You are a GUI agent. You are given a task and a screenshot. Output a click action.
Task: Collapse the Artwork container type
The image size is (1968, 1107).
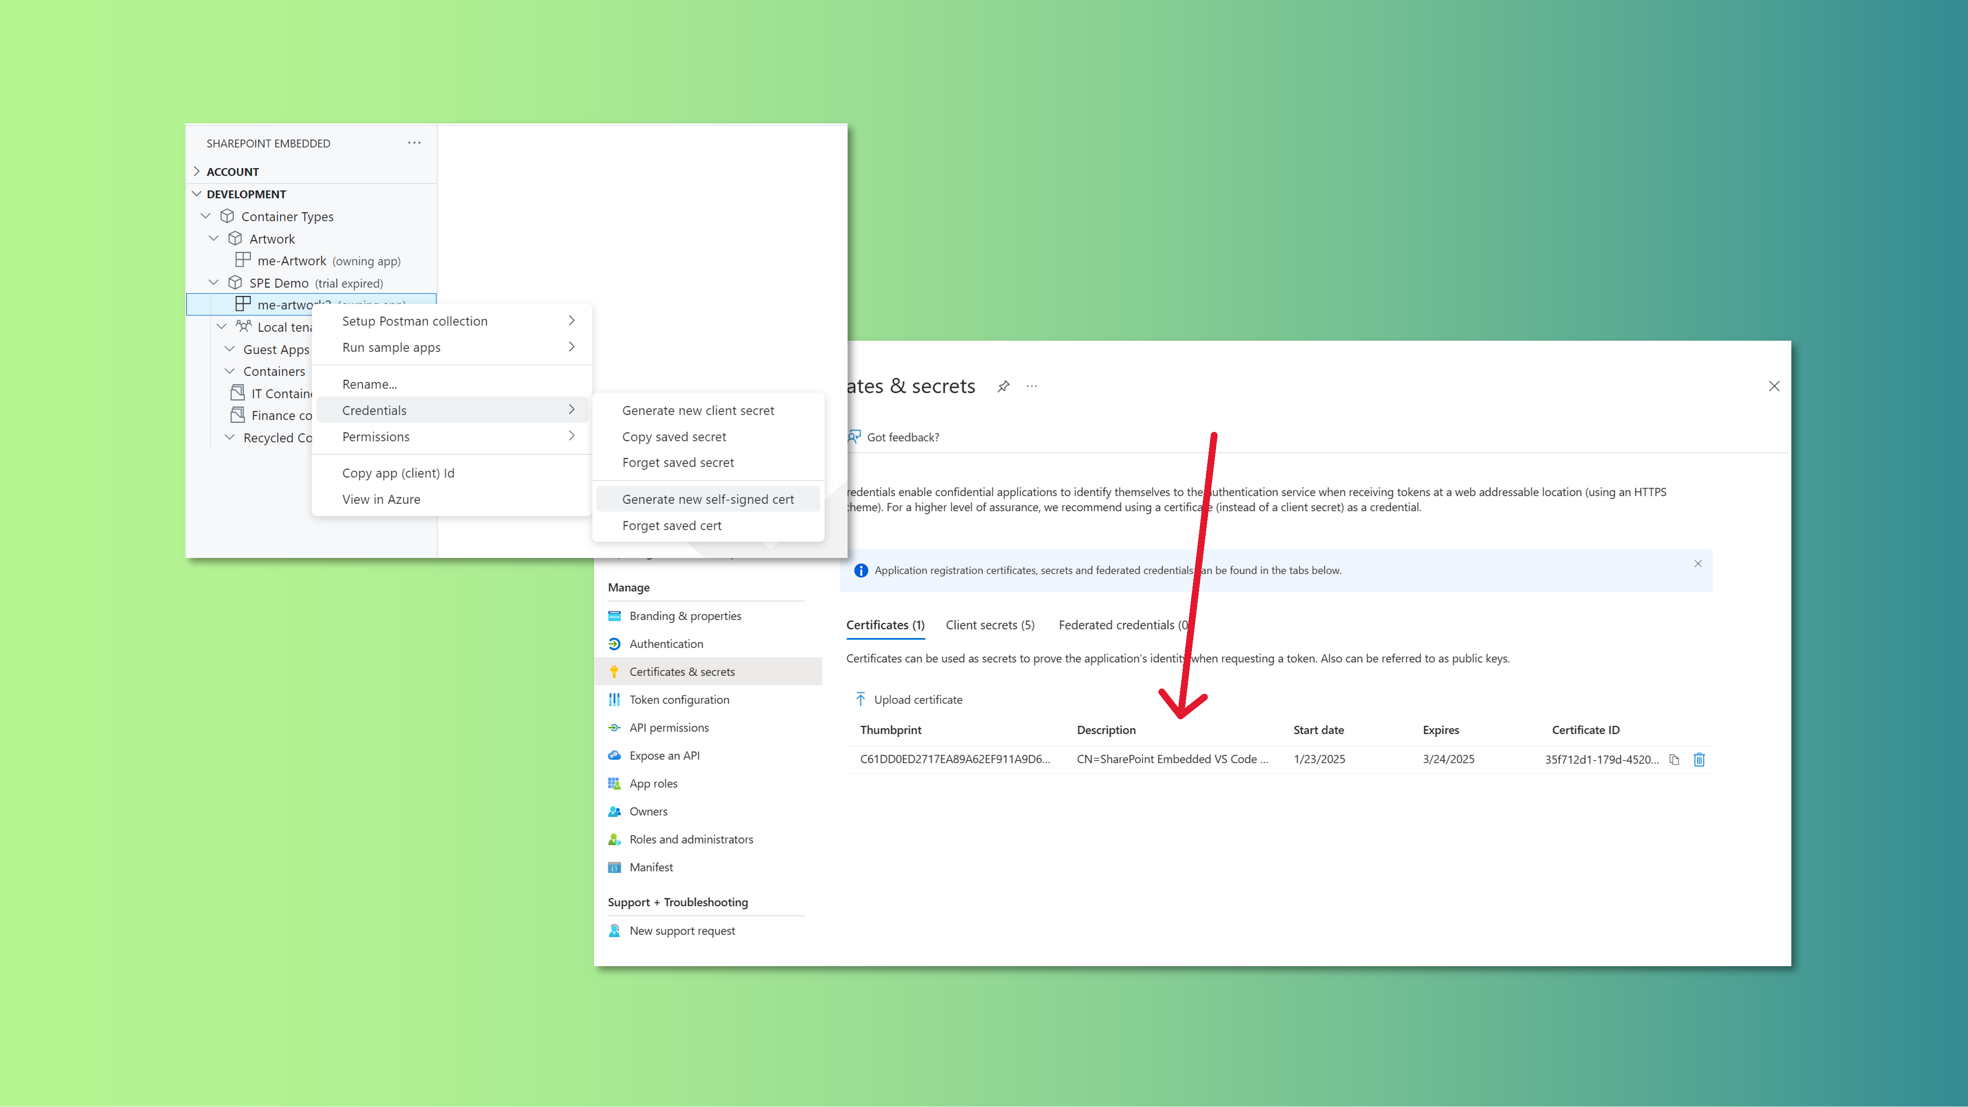pyautogui.click(x=214, y=238)
